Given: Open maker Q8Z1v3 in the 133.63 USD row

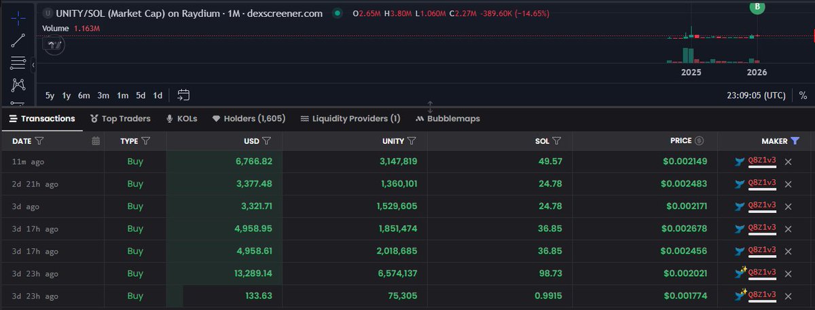Looking at the screenshot, I should [762, 295].
